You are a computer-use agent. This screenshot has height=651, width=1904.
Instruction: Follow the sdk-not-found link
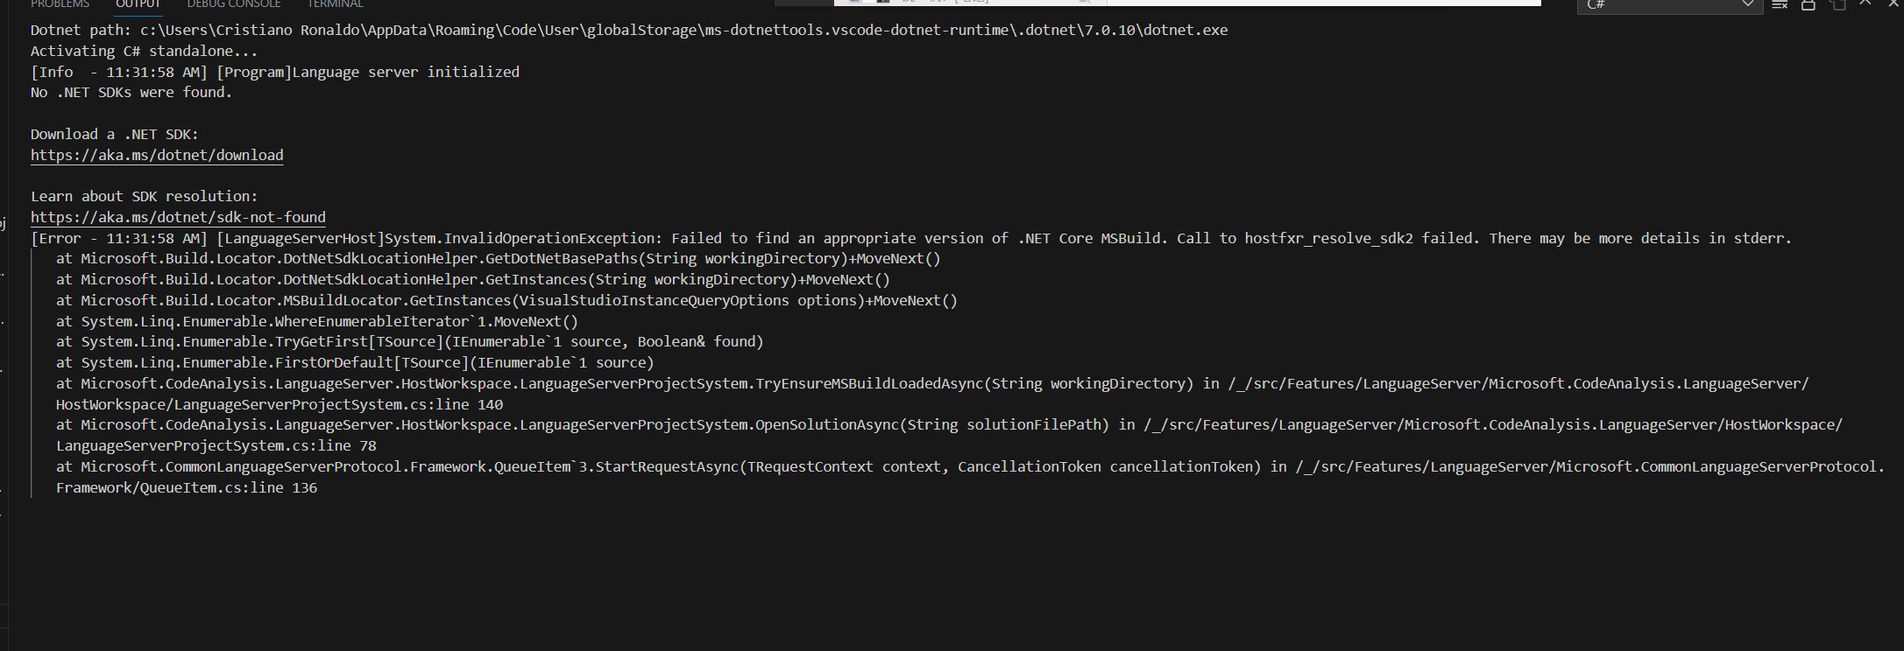[x=178, y=217]
